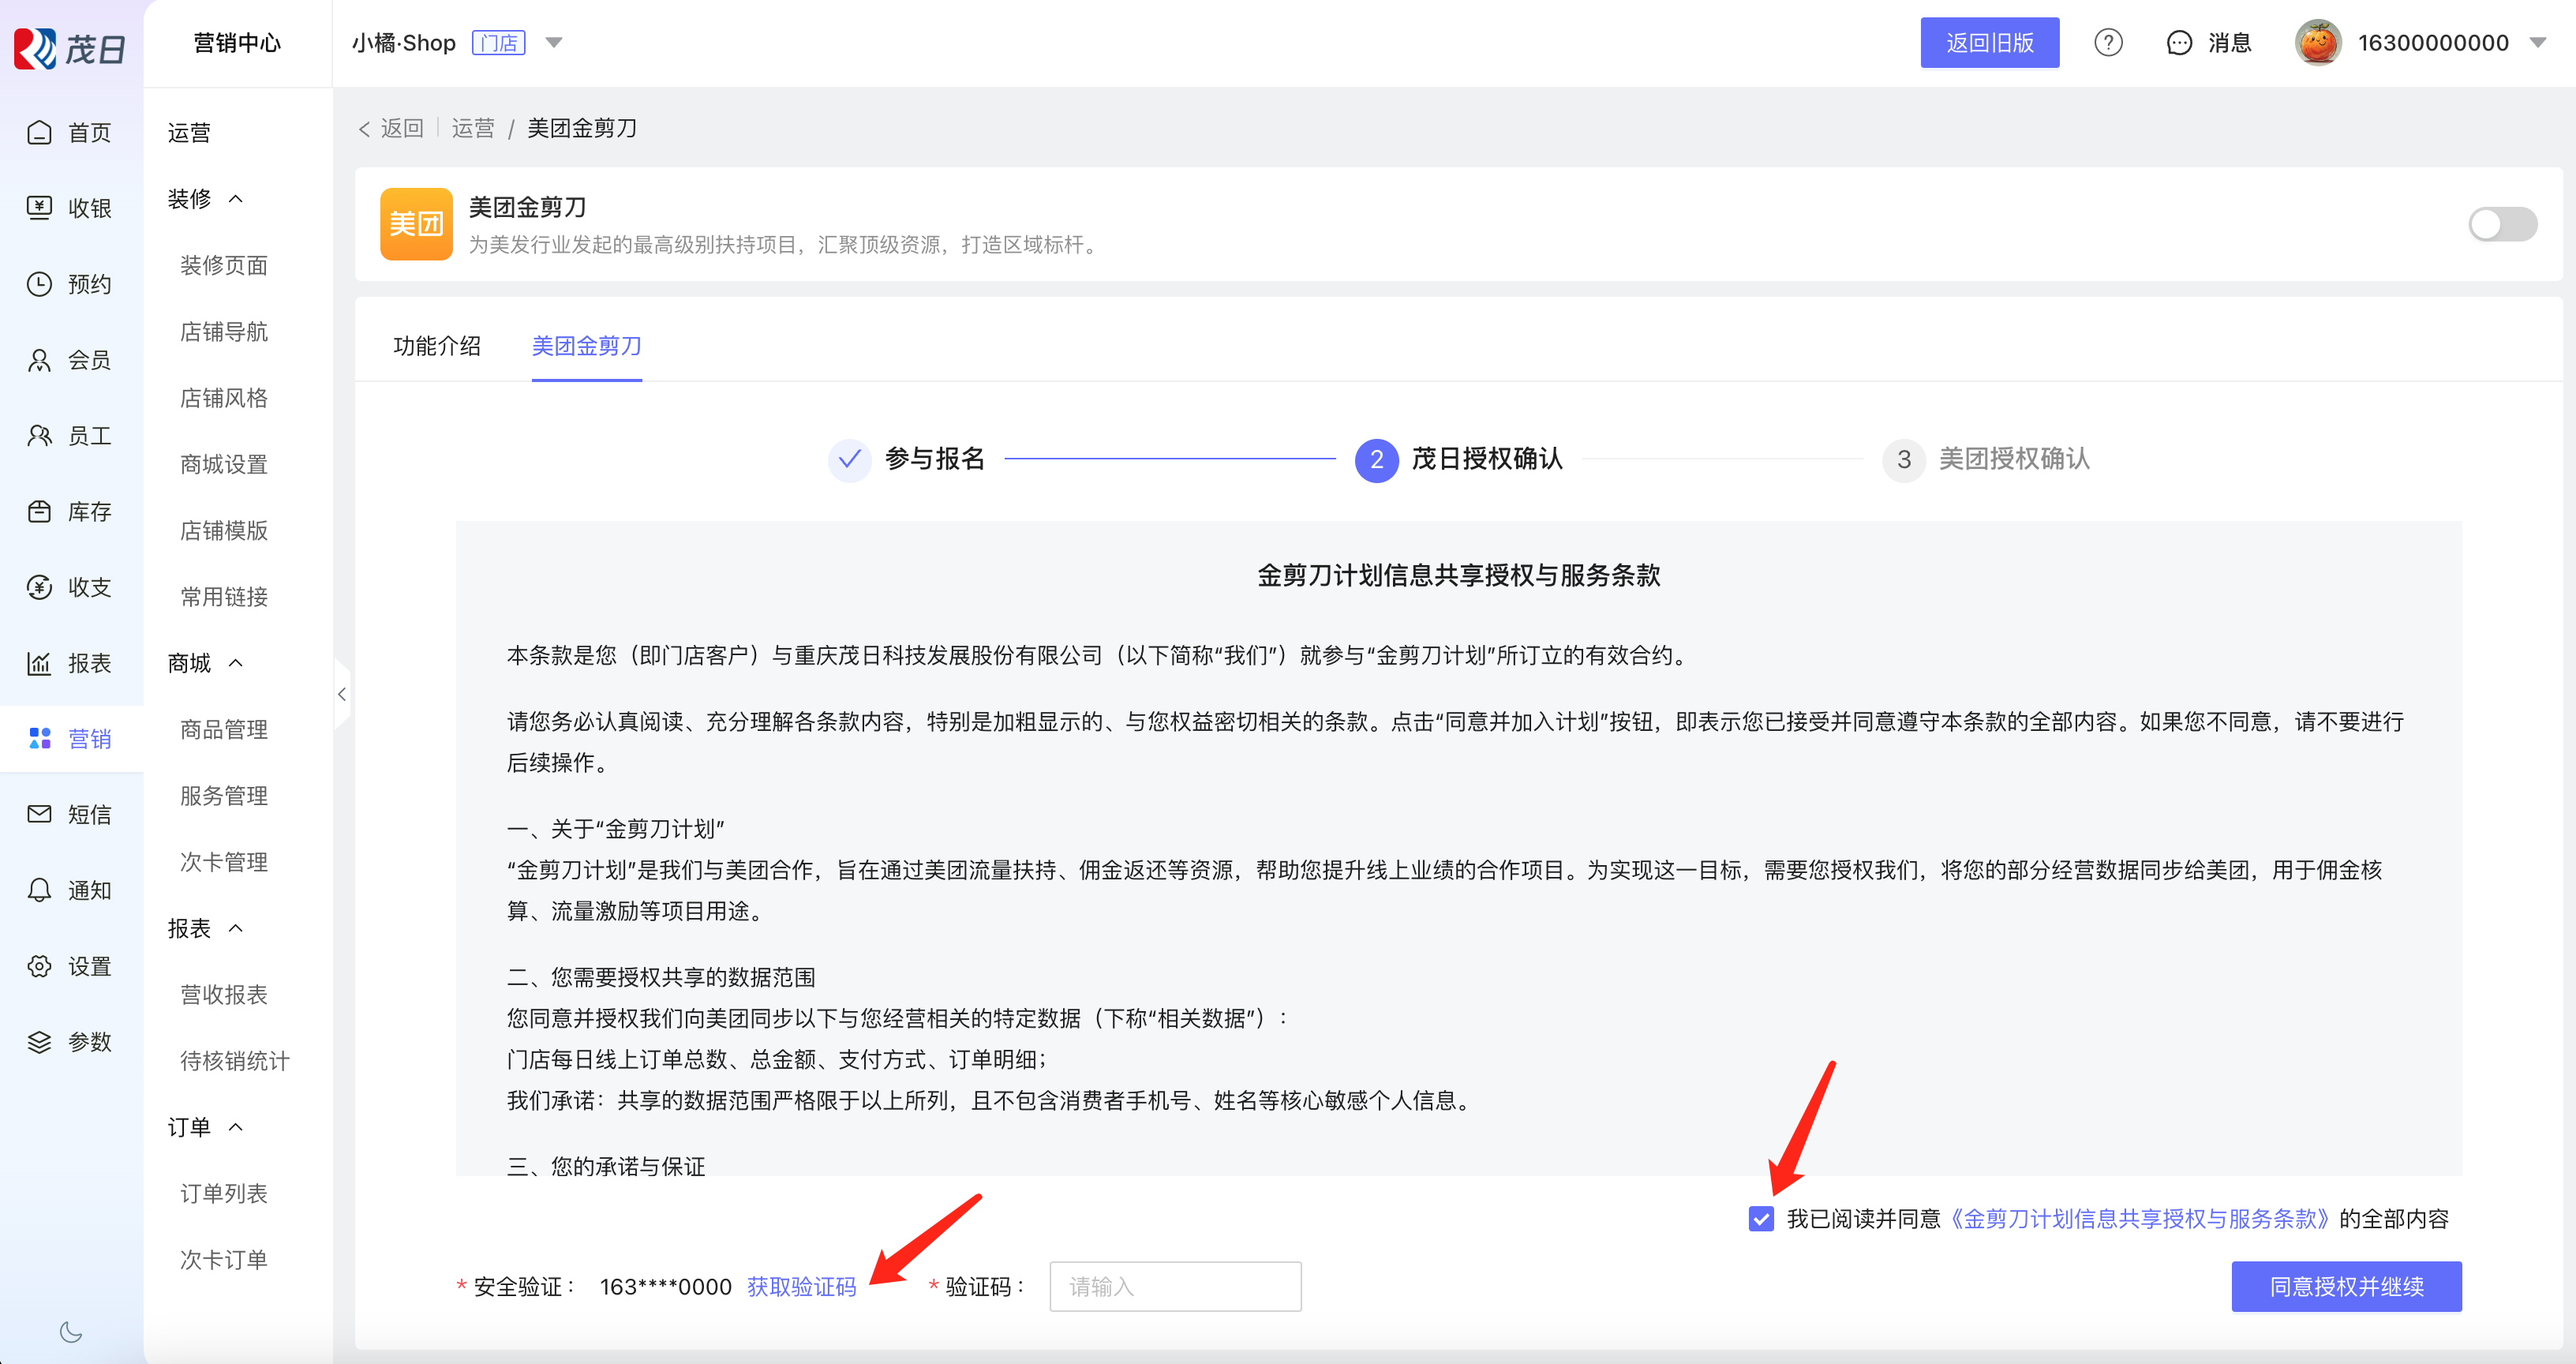
Task: Open the 收银 cashier icon
Action: click(39, 208)
